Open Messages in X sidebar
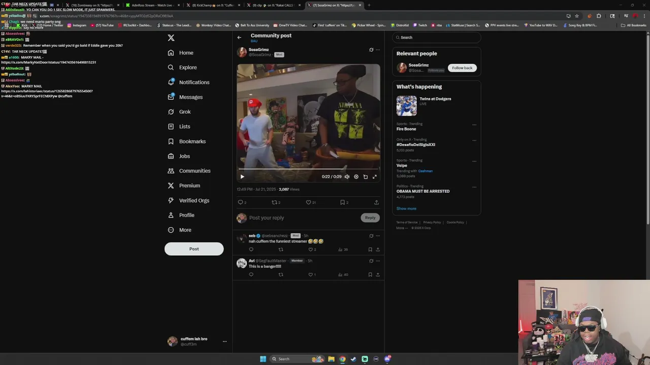Viewport: 650px width, 365px height. point(185,97)
